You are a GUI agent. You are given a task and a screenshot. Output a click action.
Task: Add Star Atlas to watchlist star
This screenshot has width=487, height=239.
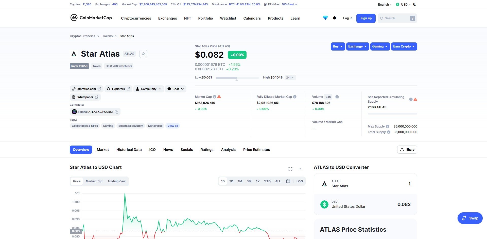(143, 54)
